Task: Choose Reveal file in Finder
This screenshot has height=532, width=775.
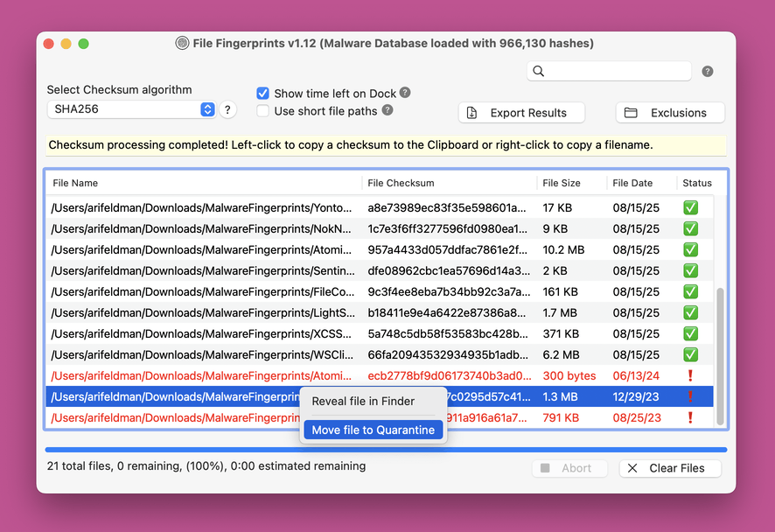Action: click(363, 402)
